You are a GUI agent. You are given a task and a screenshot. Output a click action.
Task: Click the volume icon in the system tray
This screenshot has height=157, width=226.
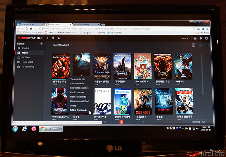click(197, 129)
